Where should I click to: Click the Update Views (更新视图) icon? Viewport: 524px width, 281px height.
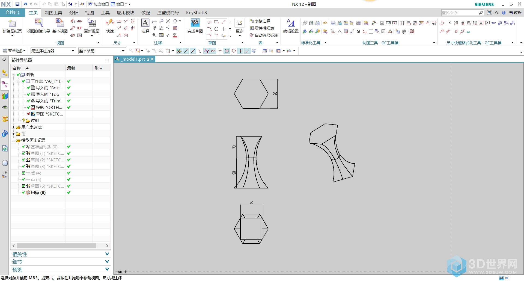(91, 23)
